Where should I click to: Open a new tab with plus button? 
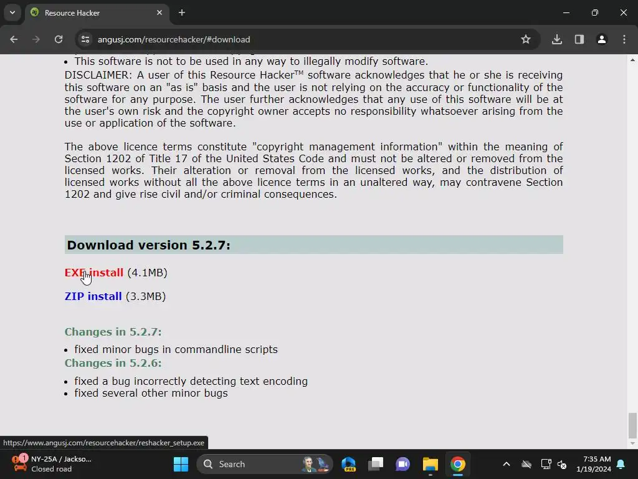pos(182,12)
